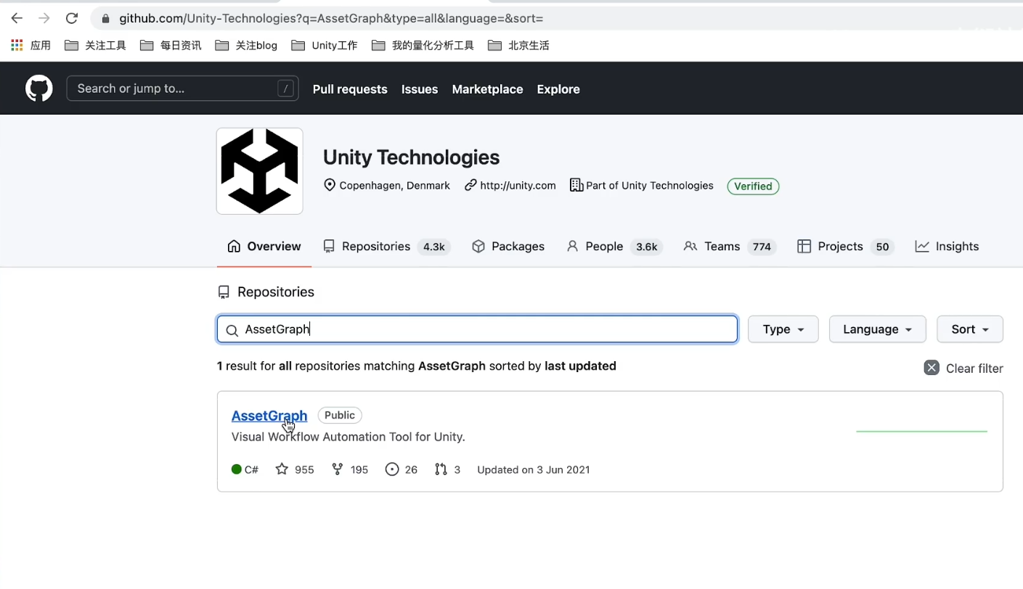Click the Clear filter text
1023x589 pixels.
[x=974, y=368]
